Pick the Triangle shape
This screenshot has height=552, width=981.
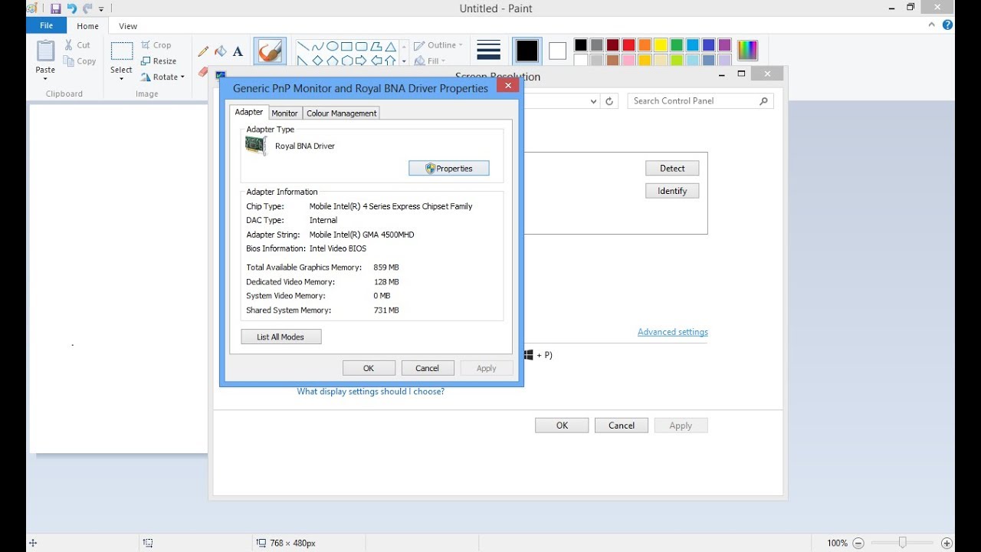[390, 46]
